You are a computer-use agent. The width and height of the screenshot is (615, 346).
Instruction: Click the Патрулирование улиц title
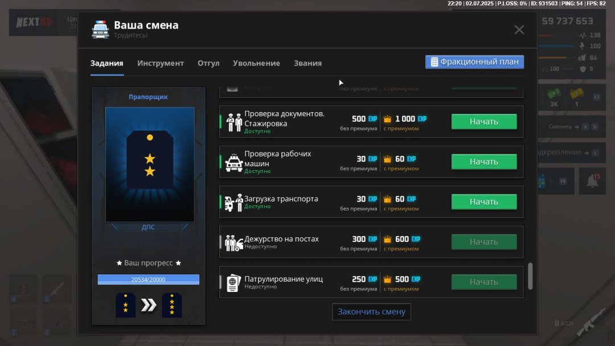click(284, 279)
